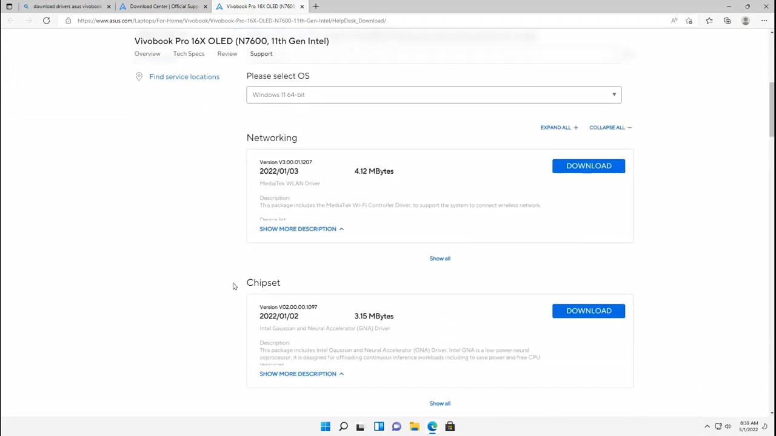
Task: Add this page to favorites icon
Action: 689,21
